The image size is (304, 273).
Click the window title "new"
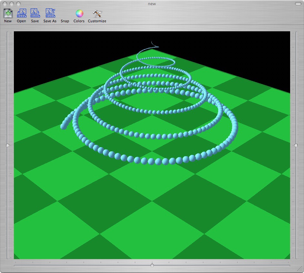tap(152, 4)
